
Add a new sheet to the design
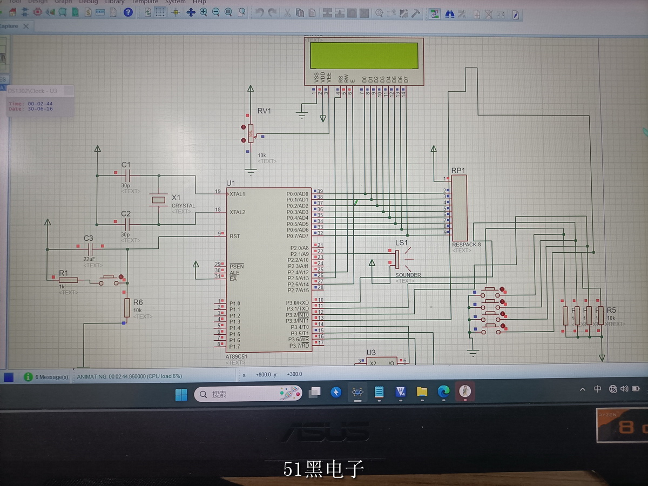[478, 15]
